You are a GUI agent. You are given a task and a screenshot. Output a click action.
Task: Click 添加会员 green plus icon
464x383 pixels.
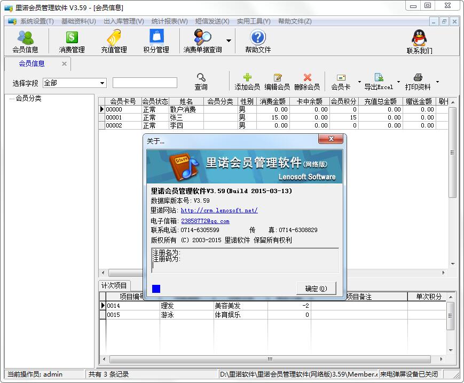pos(247,77)
